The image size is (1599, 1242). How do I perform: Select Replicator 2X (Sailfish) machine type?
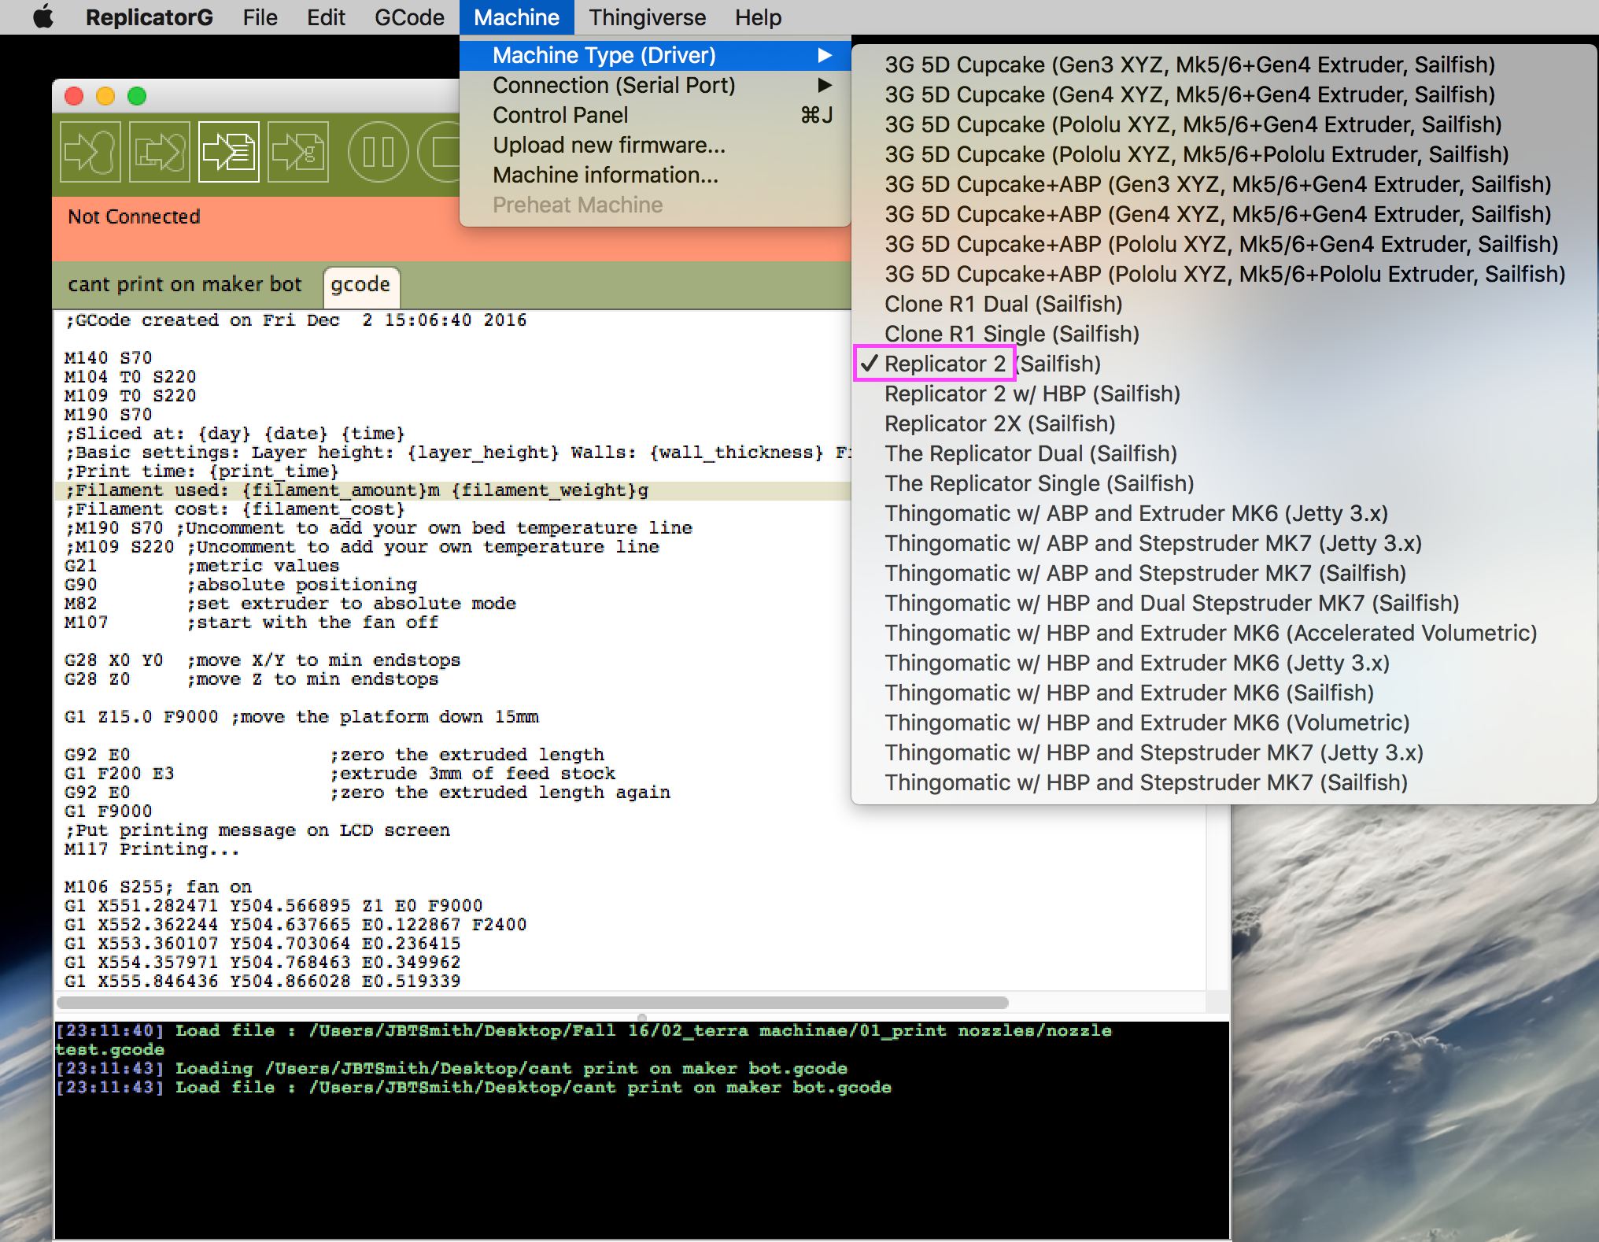[x=1000, y=423]
